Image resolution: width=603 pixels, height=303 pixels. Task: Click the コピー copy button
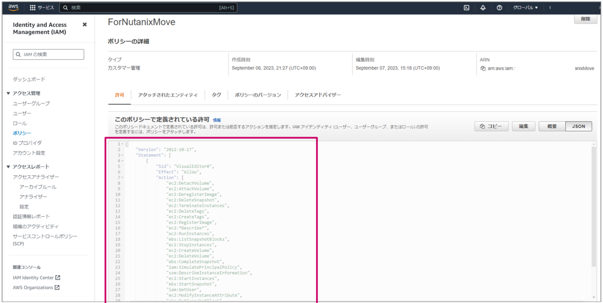tap(491, 127)
